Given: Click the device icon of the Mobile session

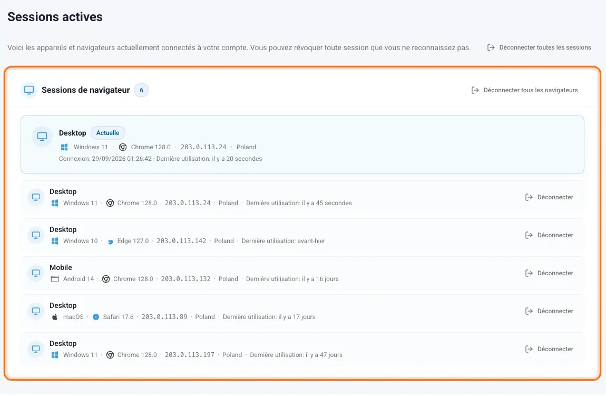Looking at the screenshot, I should [36, 273].
